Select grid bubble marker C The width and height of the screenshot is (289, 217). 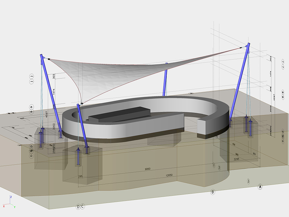82,206
